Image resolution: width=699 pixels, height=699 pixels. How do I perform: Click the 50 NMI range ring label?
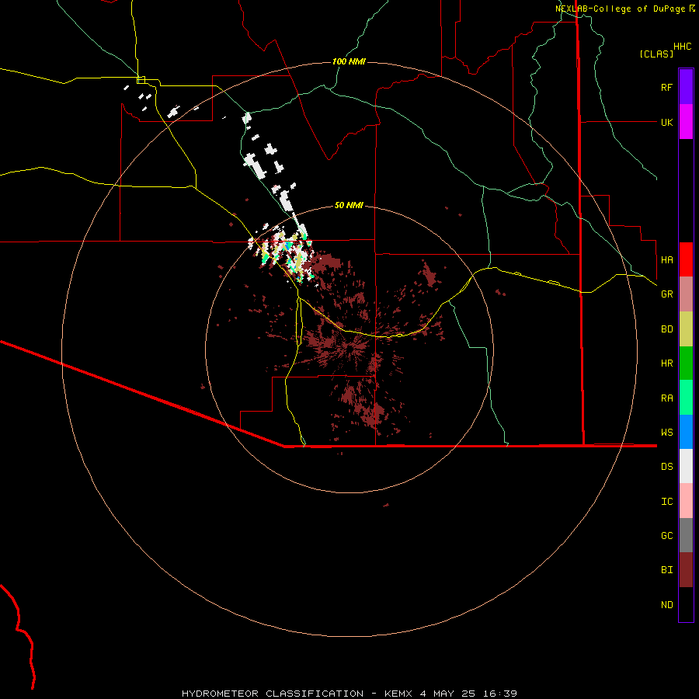coord(349,205)
